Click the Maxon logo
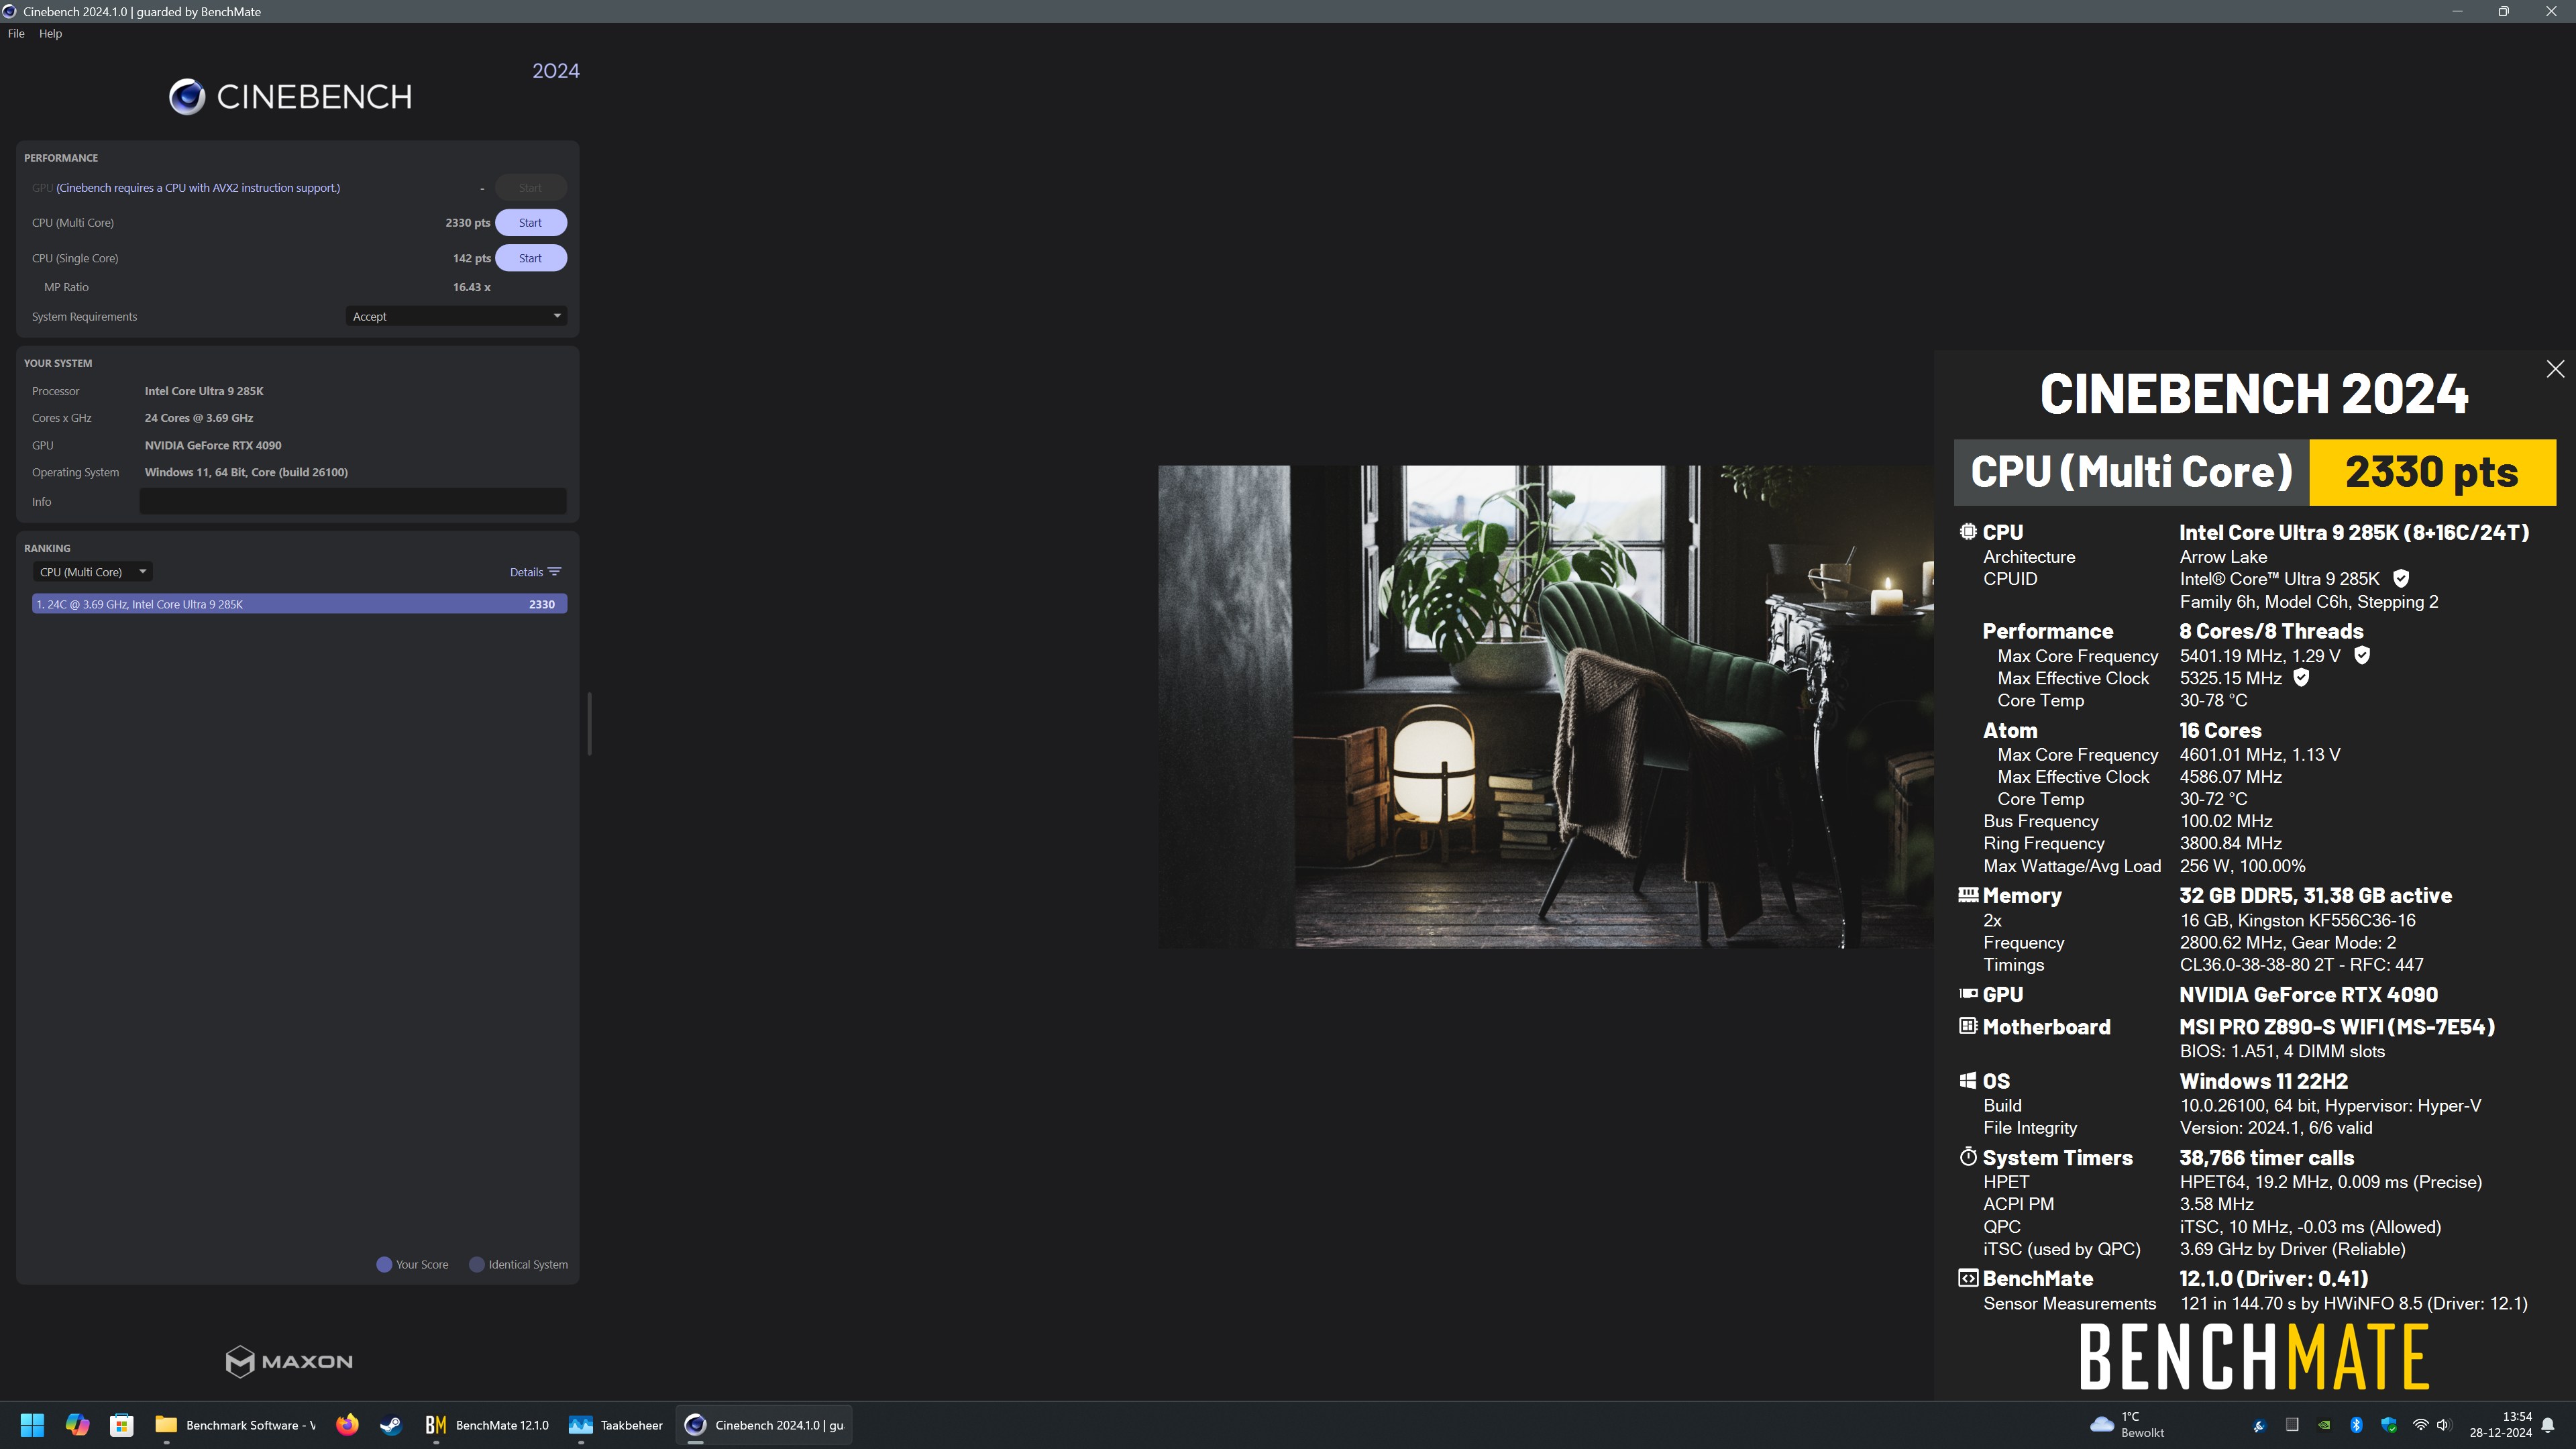2576x1449 pixels. click(289, 1361)
